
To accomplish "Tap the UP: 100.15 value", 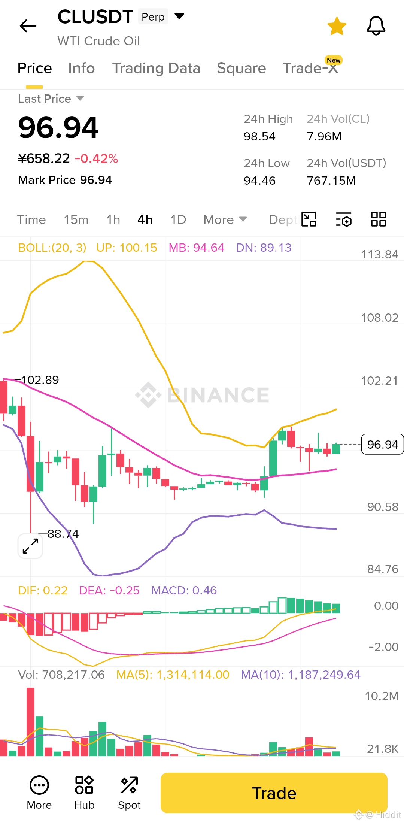I will [127, 248].
